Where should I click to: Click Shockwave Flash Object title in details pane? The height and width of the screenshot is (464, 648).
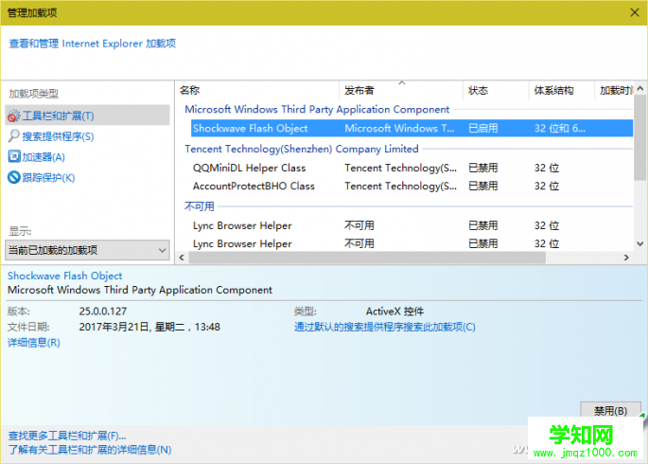(x=65, y=276)
